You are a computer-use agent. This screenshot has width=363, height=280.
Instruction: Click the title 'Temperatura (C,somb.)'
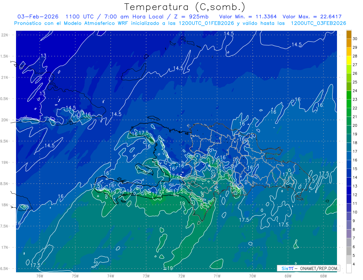point(185,7)
